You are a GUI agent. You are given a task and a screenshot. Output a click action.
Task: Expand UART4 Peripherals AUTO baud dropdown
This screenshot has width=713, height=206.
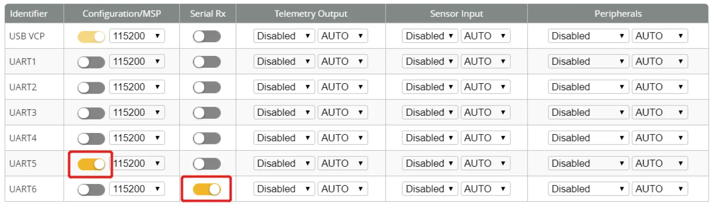(x=659, y=138)
